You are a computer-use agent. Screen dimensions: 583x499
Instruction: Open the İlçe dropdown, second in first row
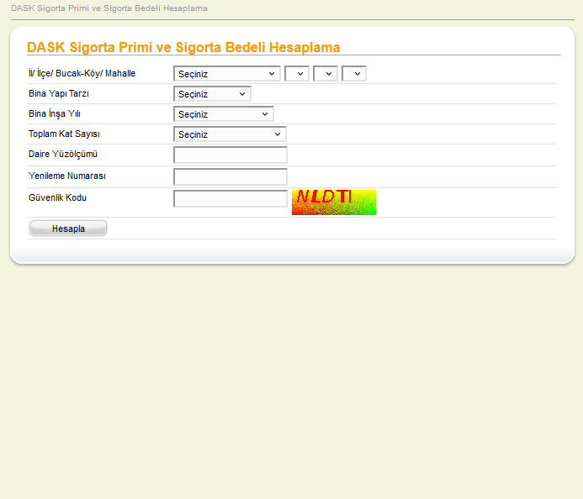coord(297,74)
